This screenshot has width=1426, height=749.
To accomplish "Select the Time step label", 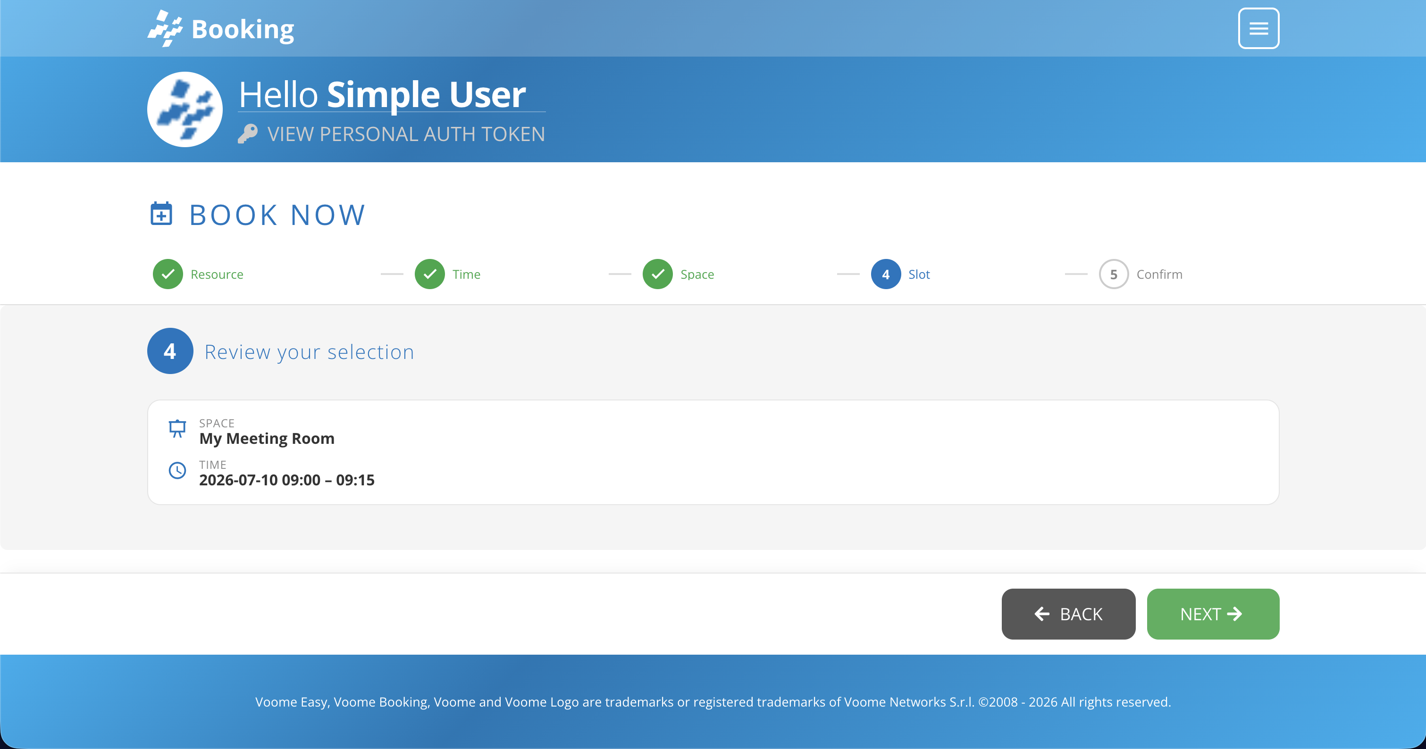I will [x=466, y=275].
